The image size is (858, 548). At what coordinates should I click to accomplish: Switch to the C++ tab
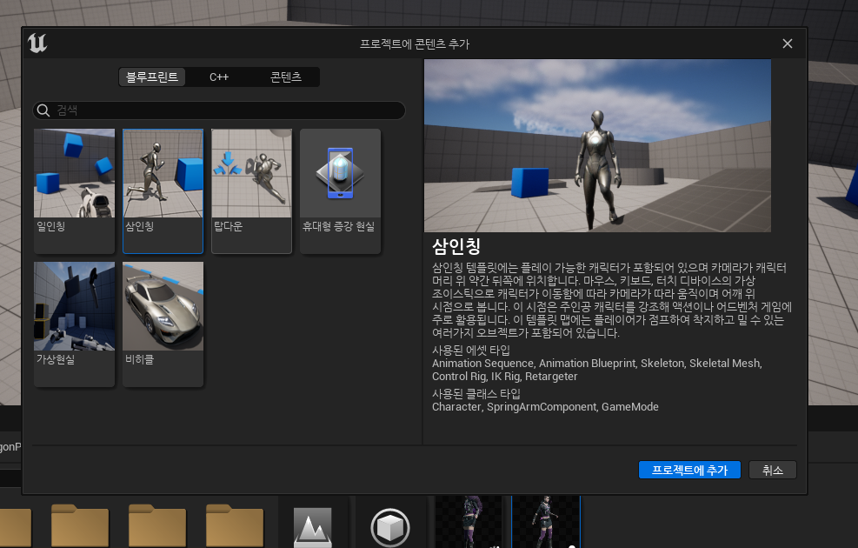pyautogui.click(x=219, y=77)
